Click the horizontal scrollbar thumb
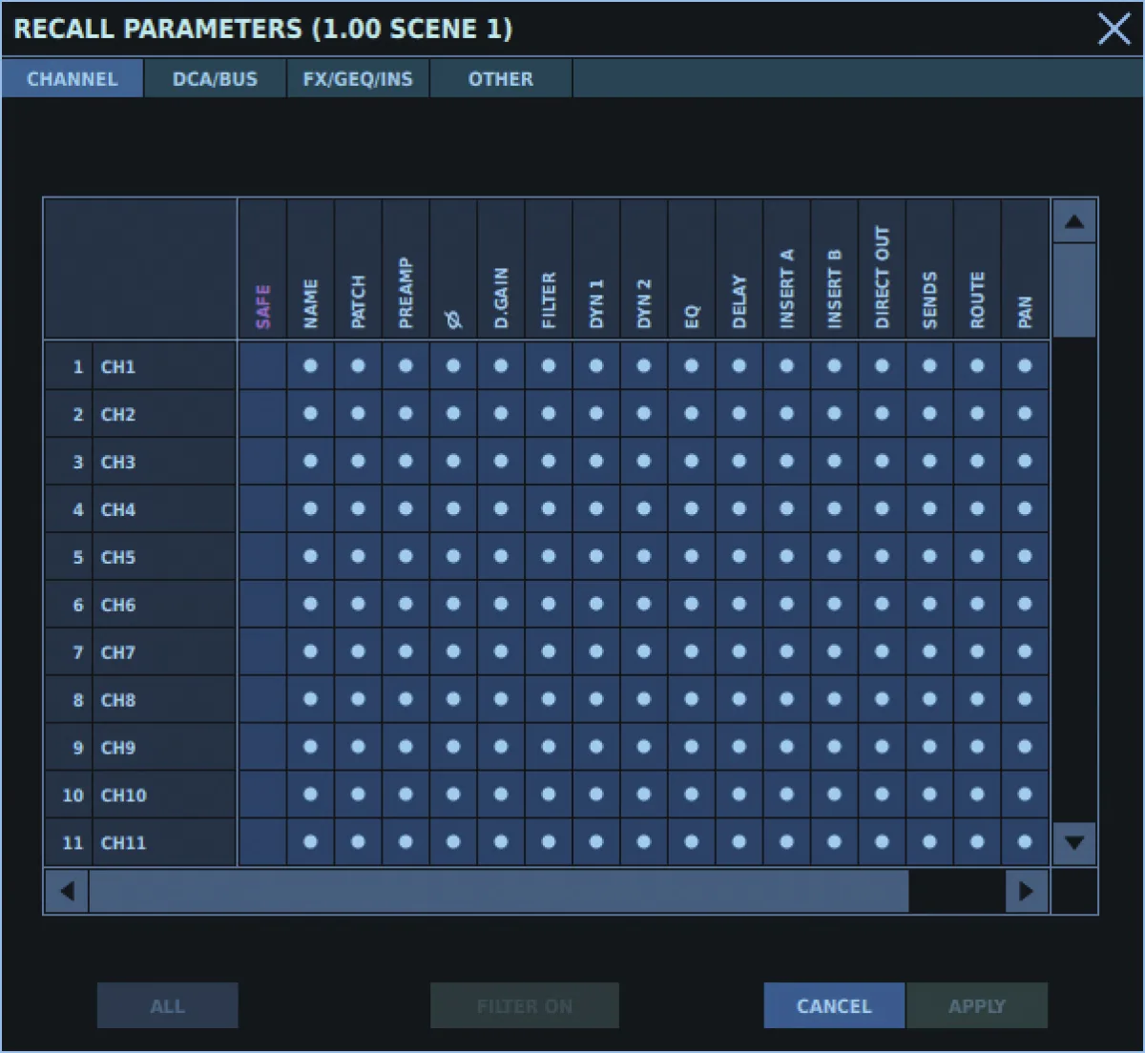The height and width of the screenshot is (1053, 1145). (499, 892)
